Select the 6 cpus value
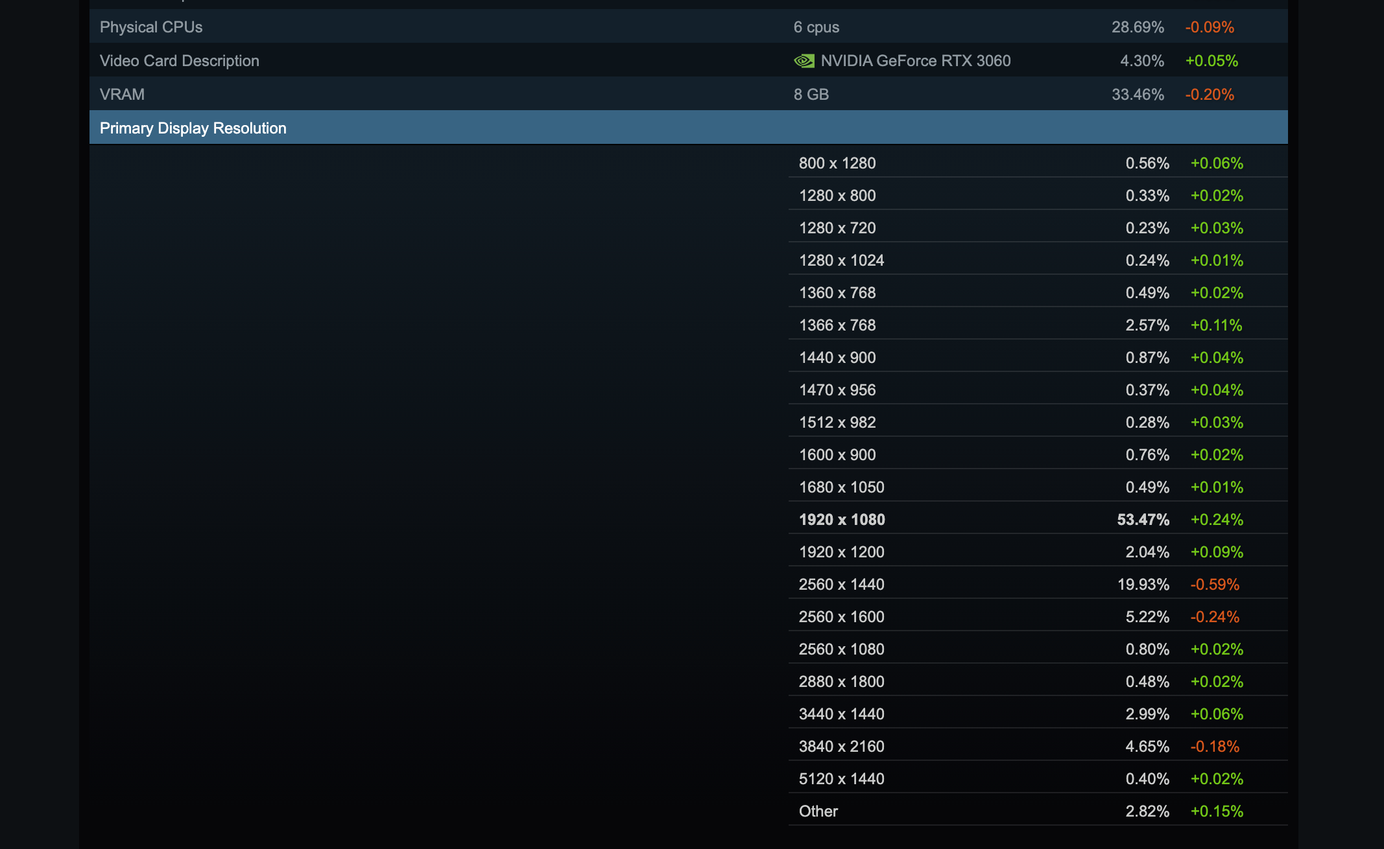 [x=815, y=27]
